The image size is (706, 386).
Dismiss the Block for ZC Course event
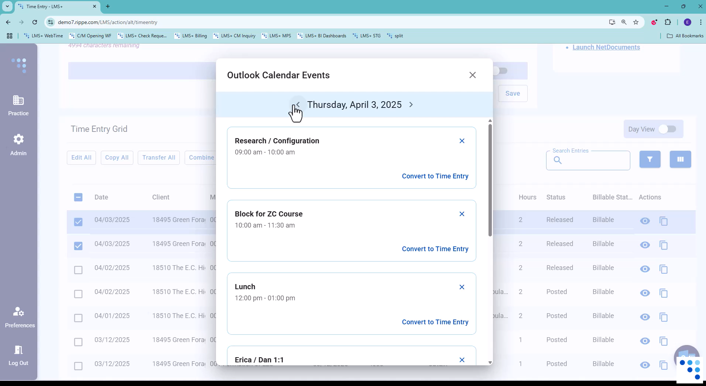pos(462,214)
